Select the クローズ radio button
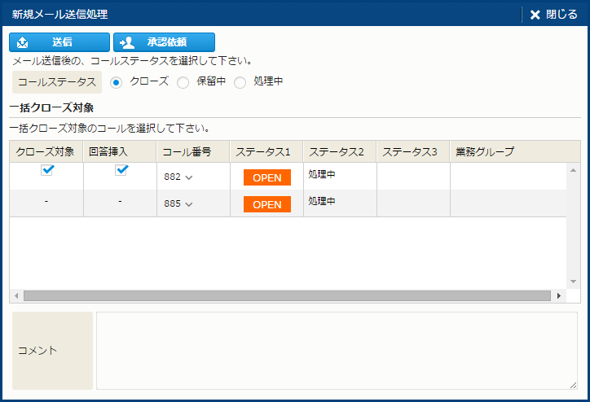Screen dimensions: 590x402 (116, 82)
